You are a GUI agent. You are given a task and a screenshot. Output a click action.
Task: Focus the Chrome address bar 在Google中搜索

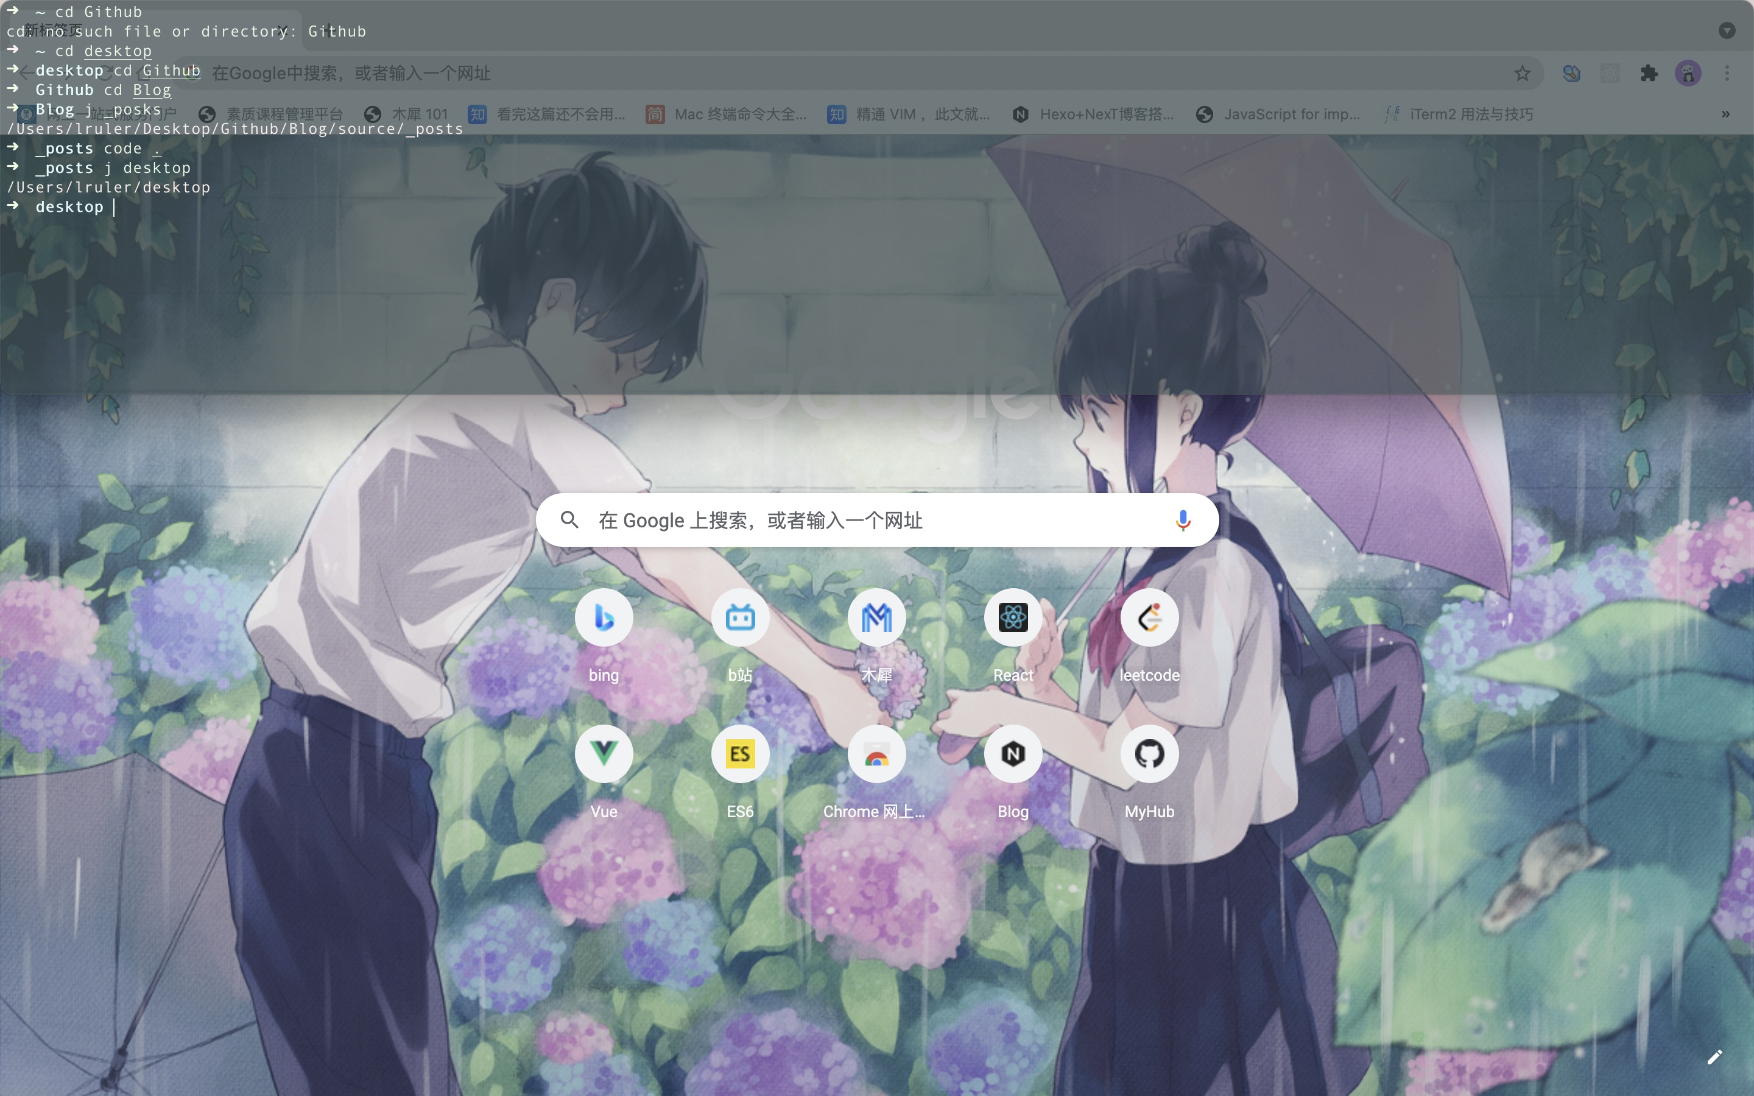pos(859,73)
